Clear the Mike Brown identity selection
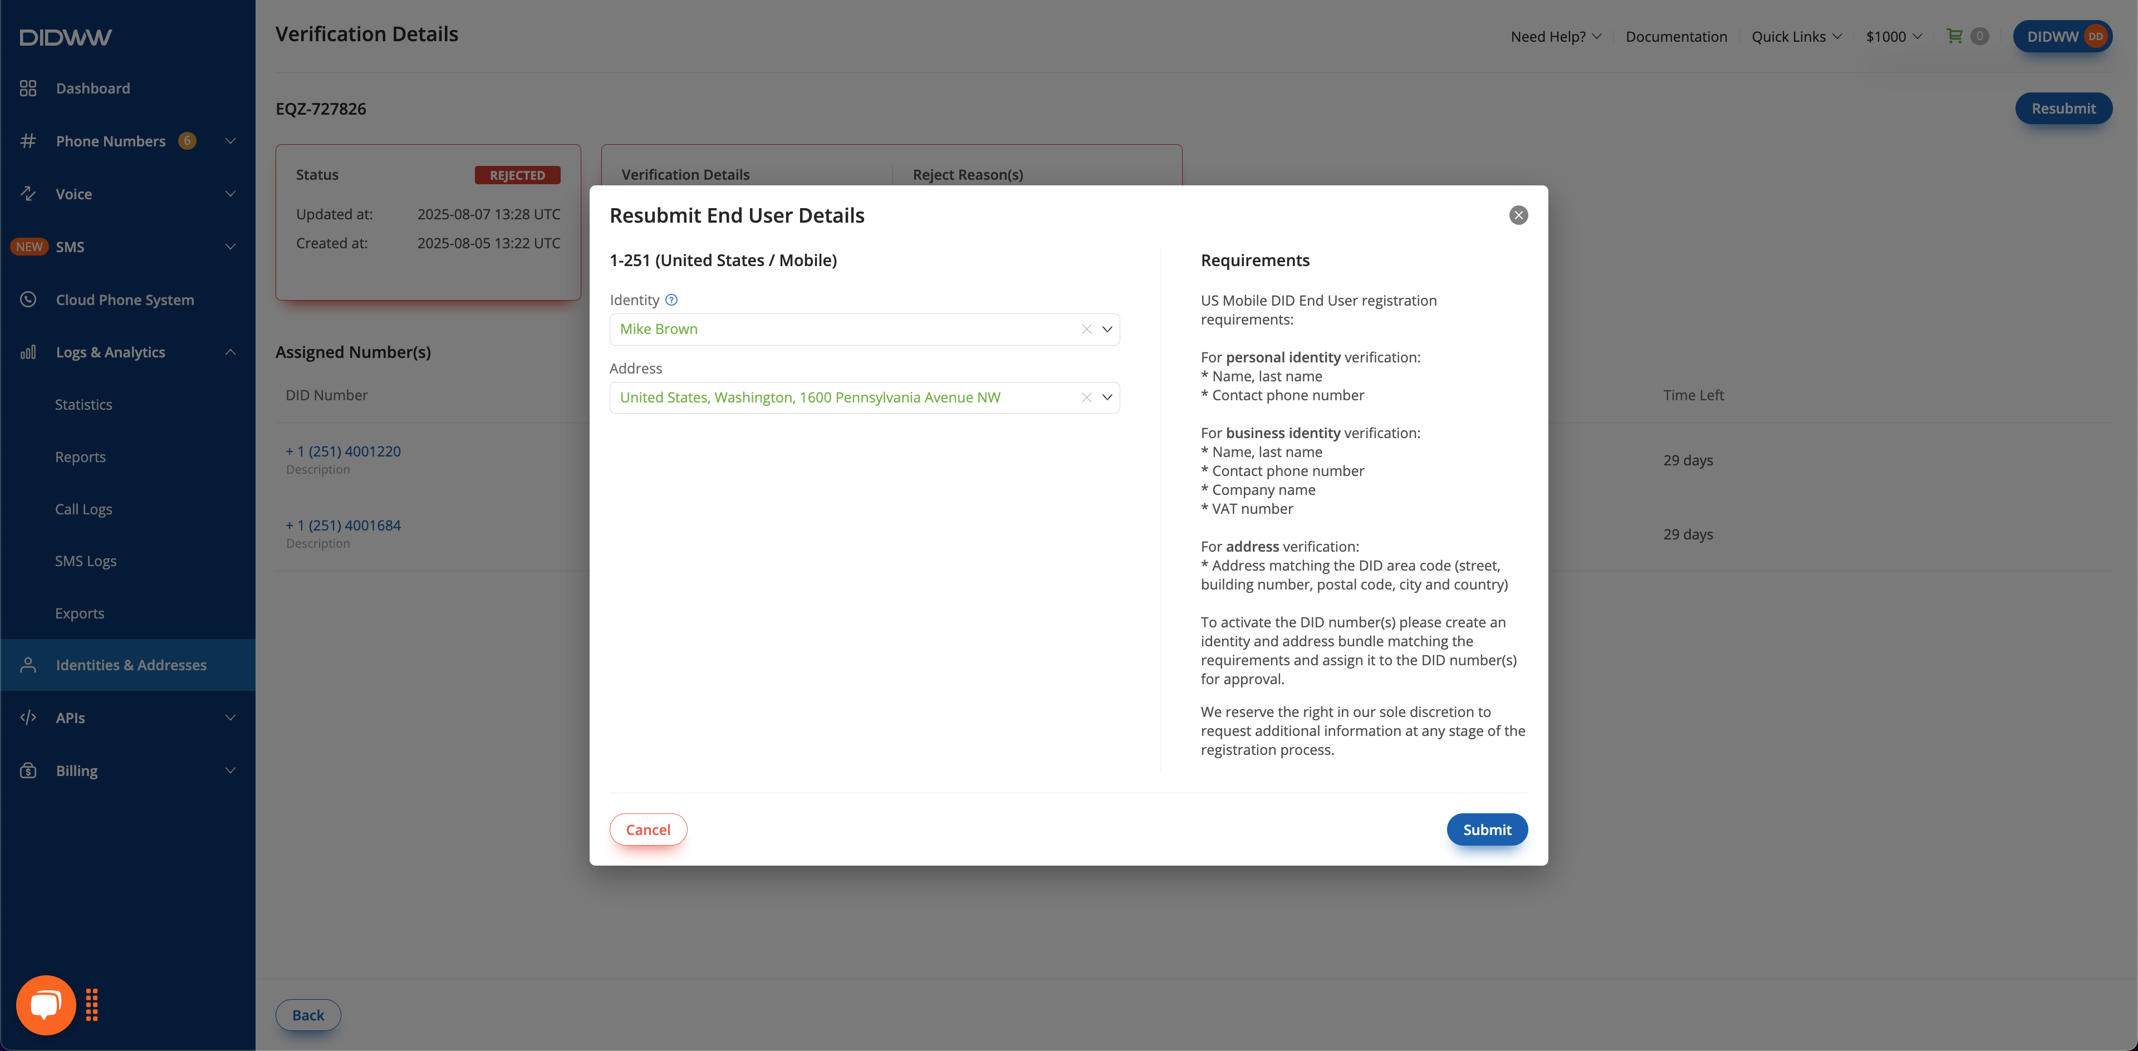This screenshot has width=2138, height=1051. (x=1086, y=330)
